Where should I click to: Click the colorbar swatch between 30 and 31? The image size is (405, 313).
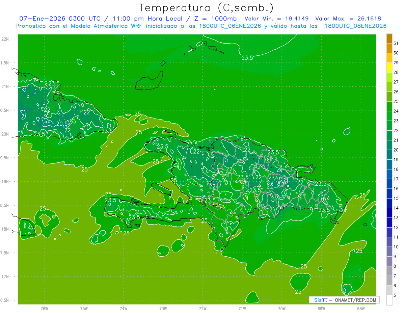click(x=389, y=48)
